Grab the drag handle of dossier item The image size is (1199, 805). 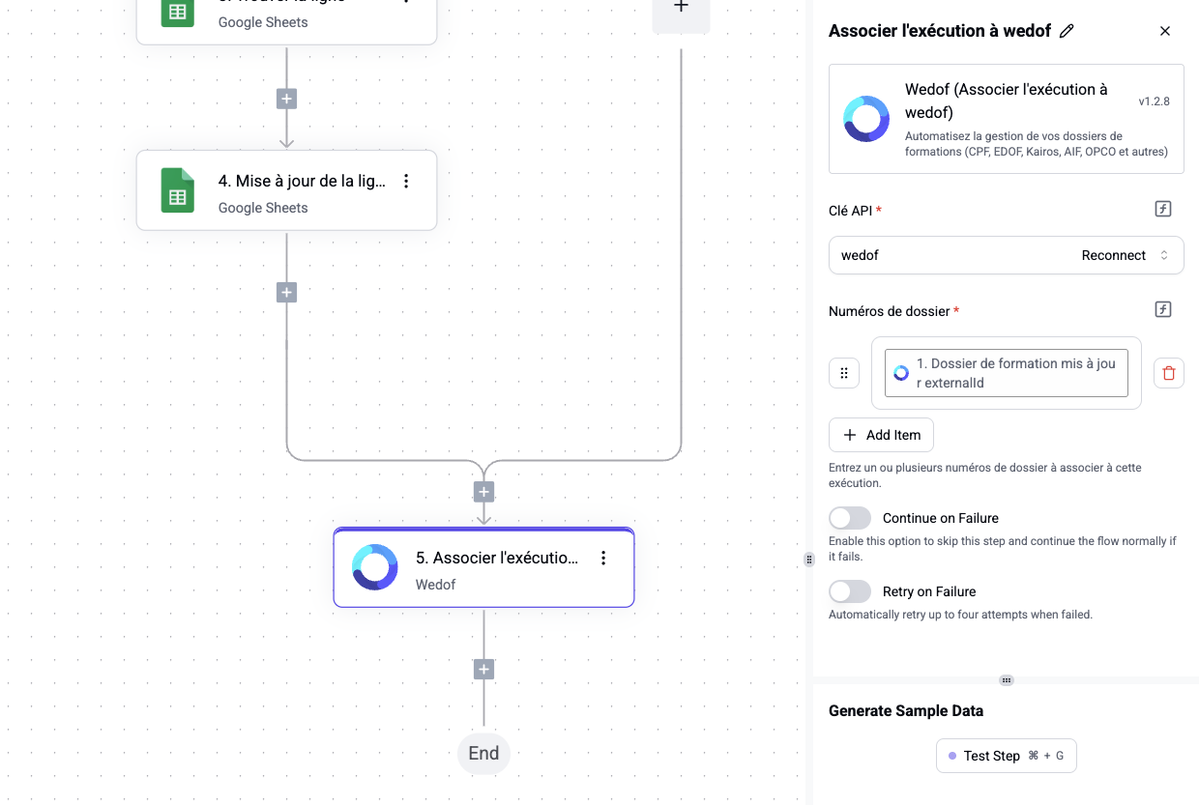[x=844, y=373]
